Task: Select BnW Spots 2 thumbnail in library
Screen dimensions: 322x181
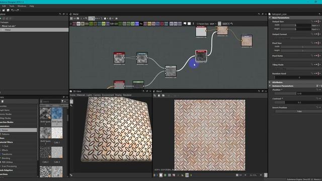Action: pyautogui.click(x=57, y=114)
